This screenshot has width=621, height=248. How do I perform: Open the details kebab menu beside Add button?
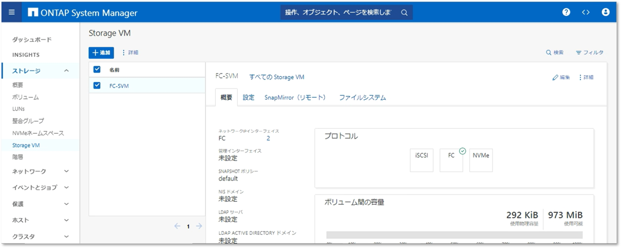click(130, 53)
